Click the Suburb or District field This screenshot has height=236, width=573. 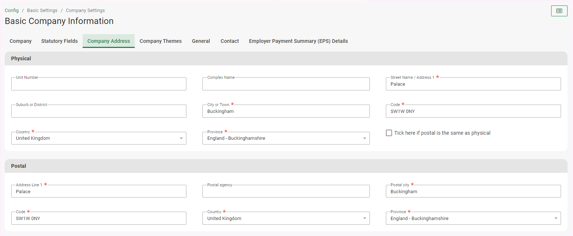pyautogui.click(x=99, y=111)
